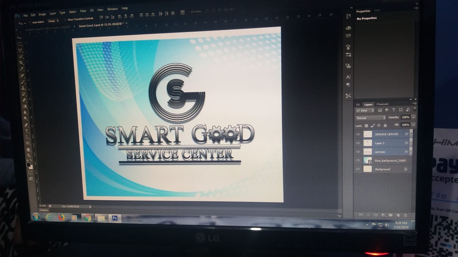Click the Opacity value field
Image resolution: width=458 pixels, height=257 pixels.
(x=406, y=117)
